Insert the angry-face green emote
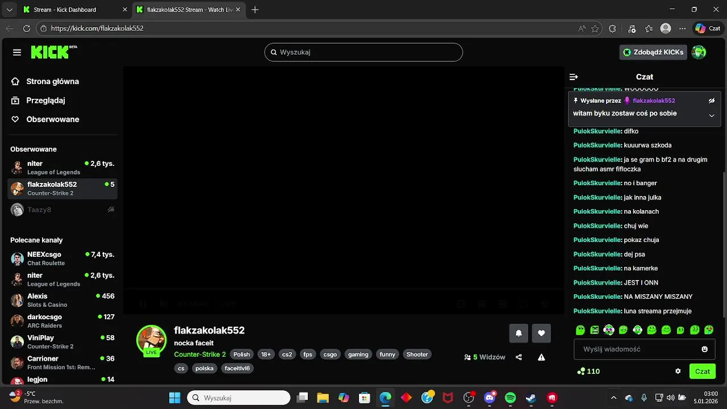Viewport: 727px width, 409px height. pos(595,330)
